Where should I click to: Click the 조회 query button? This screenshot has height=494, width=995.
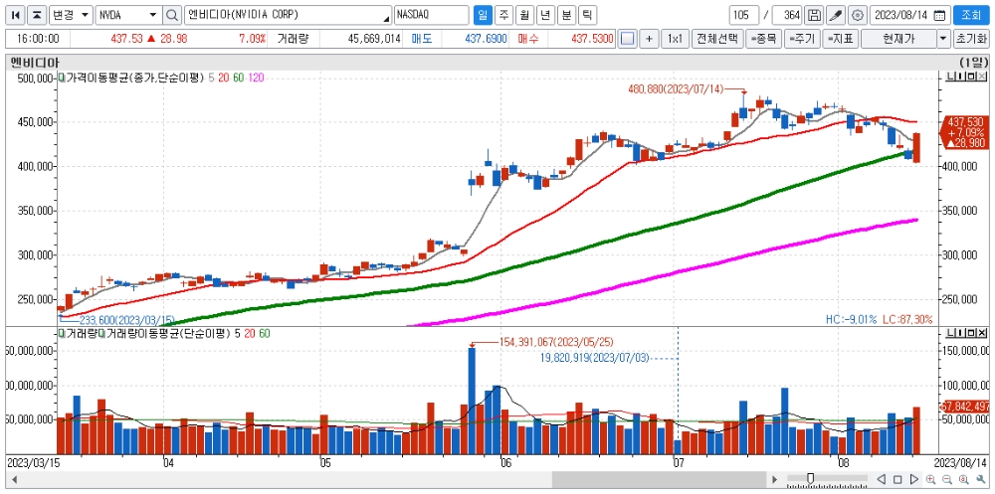pyautogui.click(x=970, y=15)
